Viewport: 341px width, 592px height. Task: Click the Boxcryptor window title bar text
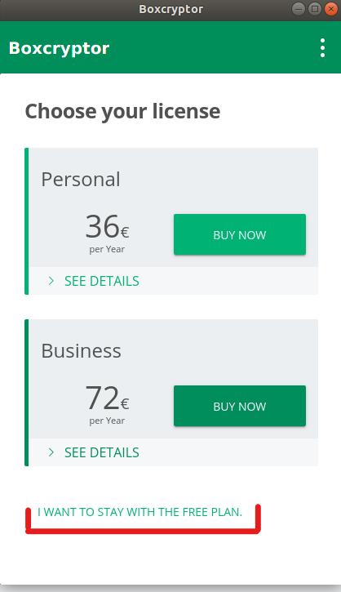pos(170,9)
